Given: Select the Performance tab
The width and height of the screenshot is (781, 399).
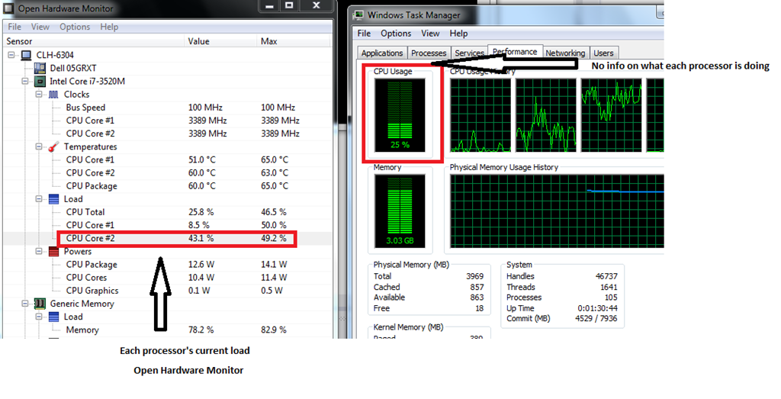Looking at the screenshot, I should [x=515, y=51].
